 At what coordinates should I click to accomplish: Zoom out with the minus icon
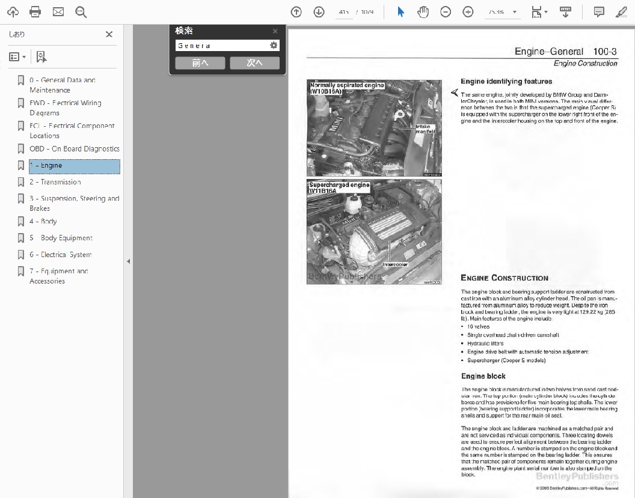coord(446,12)
